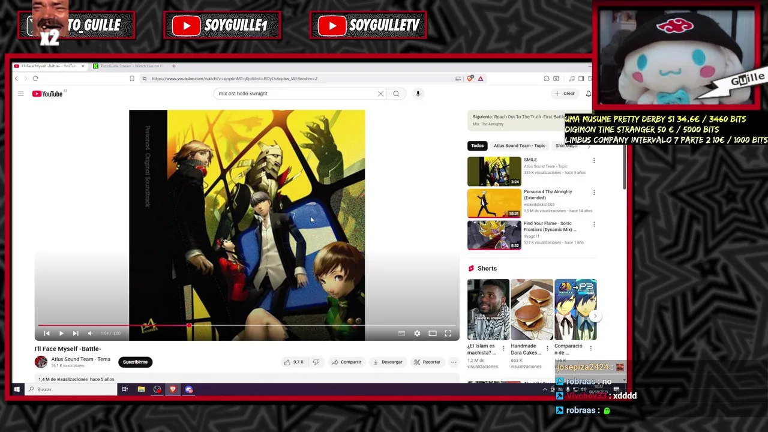The height and width of the screenshot is (432, 768).
Task: Mute the video volume speaker
Action: pos(90,333)
